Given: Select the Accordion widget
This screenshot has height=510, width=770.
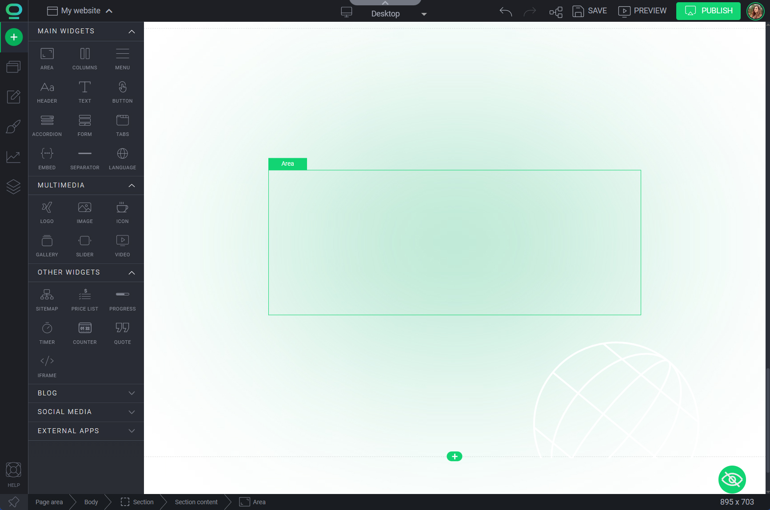Looking at the screenshot, I should click(x=47, y=125).
